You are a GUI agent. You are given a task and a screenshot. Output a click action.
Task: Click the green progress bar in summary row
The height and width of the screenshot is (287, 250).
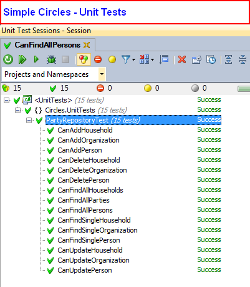244,89
